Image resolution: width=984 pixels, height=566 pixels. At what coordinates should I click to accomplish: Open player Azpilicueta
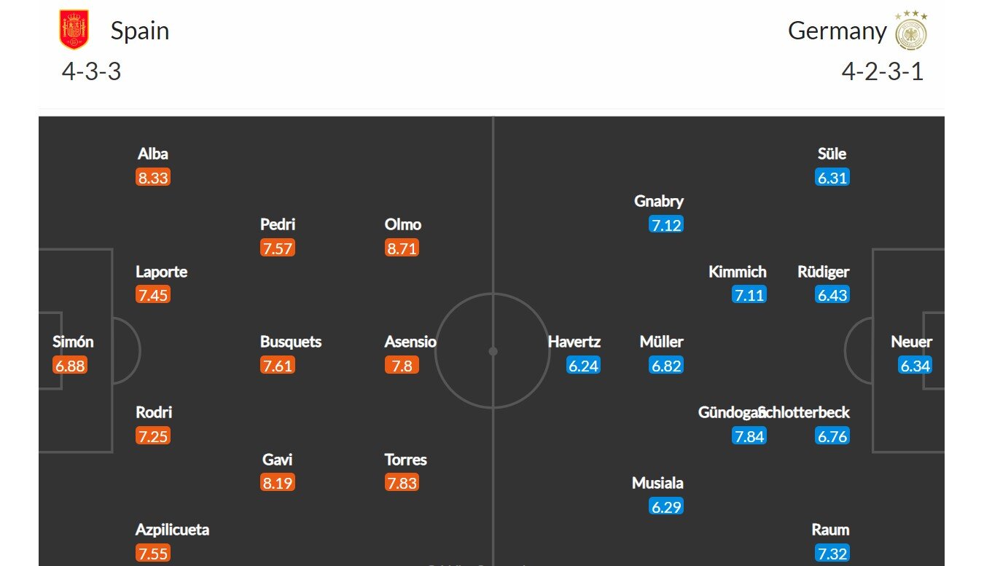tap(173, 530)
